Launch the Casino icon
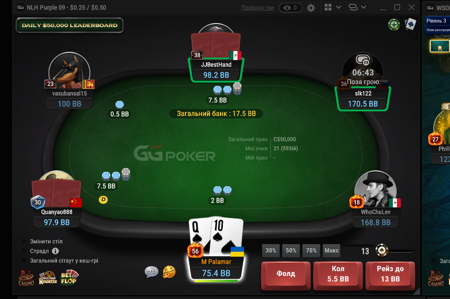The height and width of the screenshot is (299, 450). click(x=26, y=278)
